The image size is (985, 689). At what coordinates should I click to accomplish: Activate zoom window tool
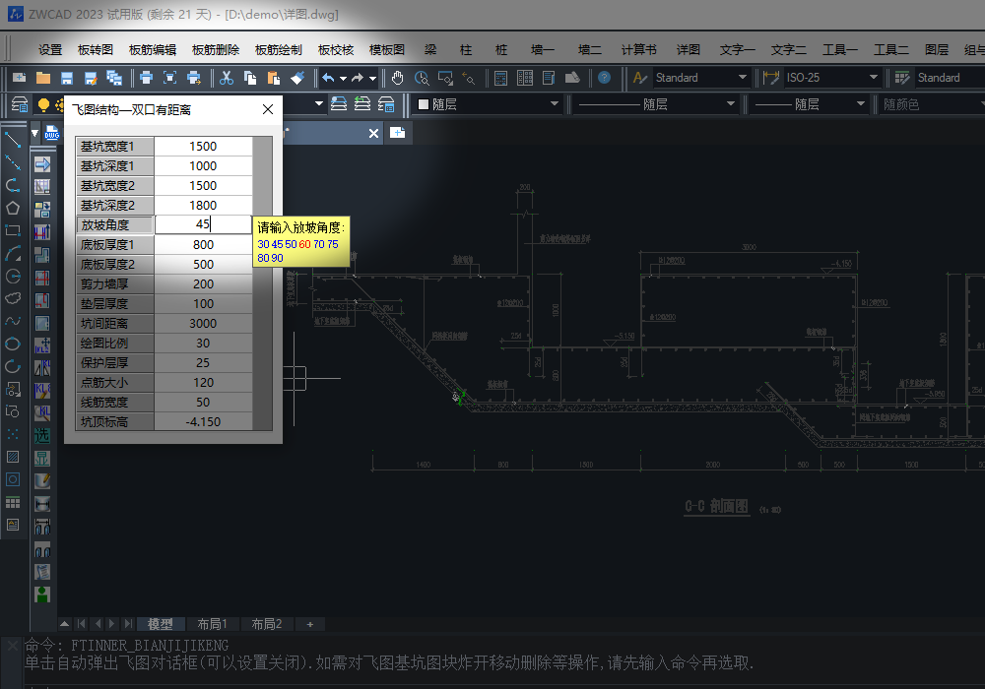click(445, 78)
